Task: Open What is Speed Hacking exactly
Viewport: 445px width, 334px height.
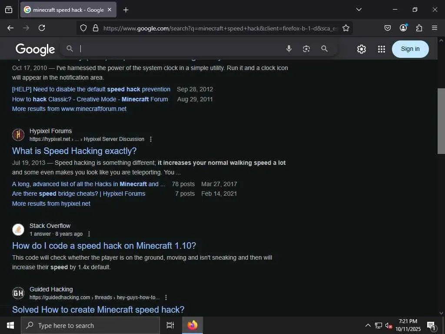Action: pos(74,151)
